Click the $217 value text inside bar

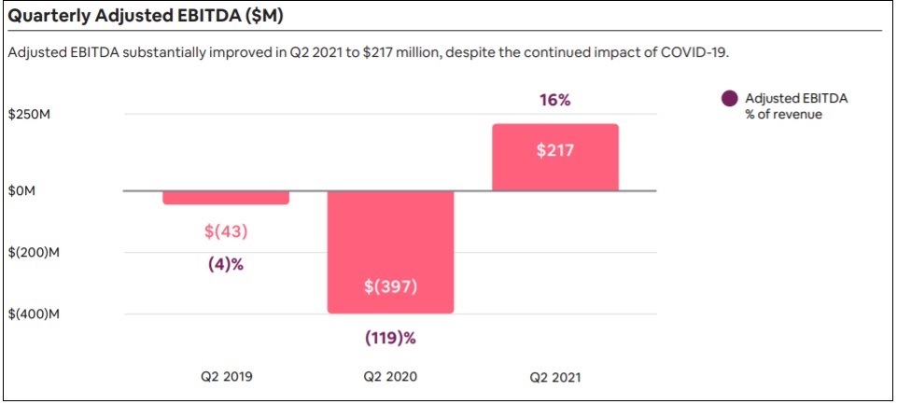[554, 152]
